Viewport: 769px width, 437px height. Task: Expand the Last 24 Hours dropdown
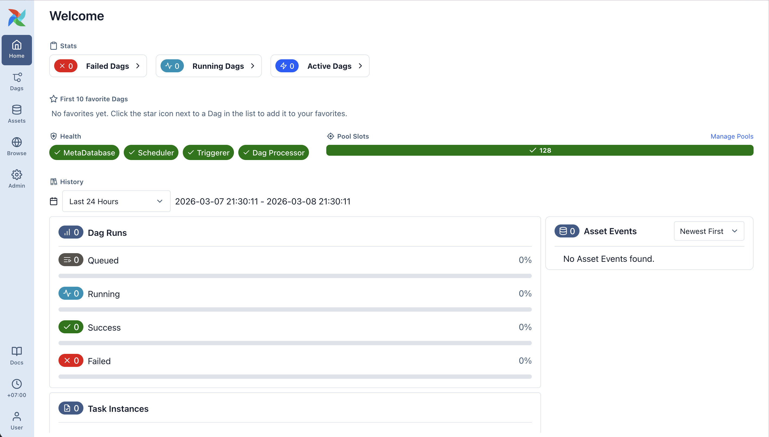click(116, 201)
